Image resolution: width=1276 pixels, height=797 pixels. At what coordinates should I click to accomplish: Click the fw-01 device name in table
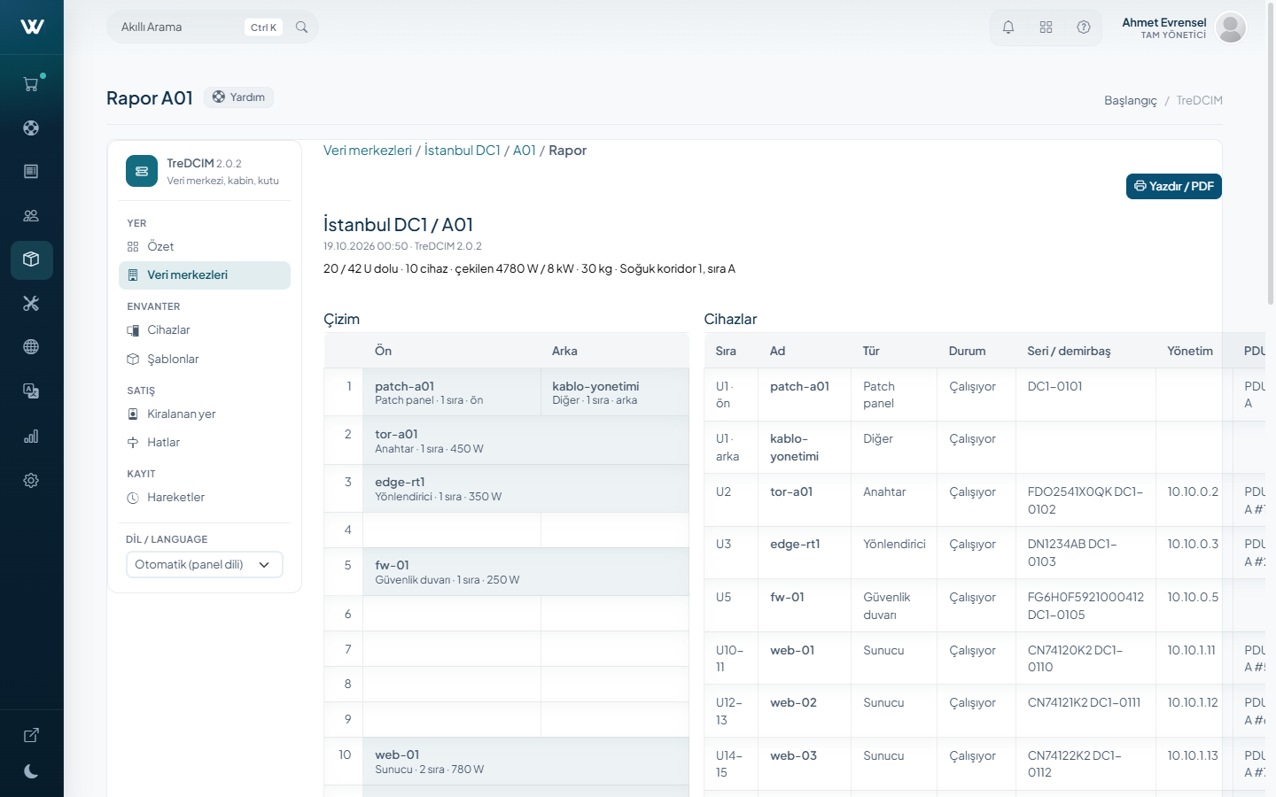pos(787,597)
